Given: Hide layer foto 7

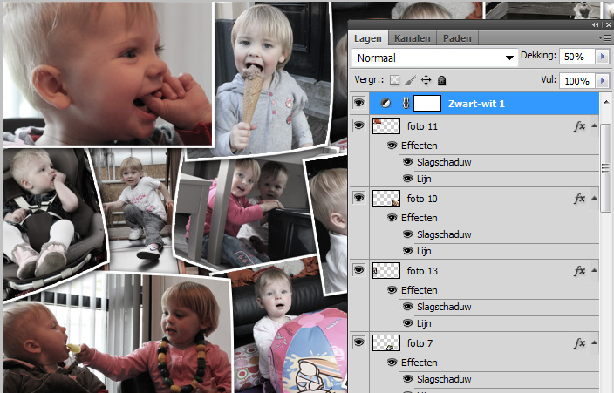Looking at the screenshot, I should click(x=358, y=342).
